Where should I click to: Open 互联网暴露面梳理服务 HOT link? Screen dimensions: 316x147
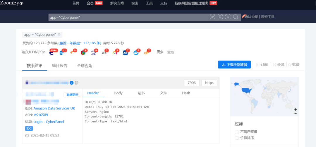(x=196, y=3)
